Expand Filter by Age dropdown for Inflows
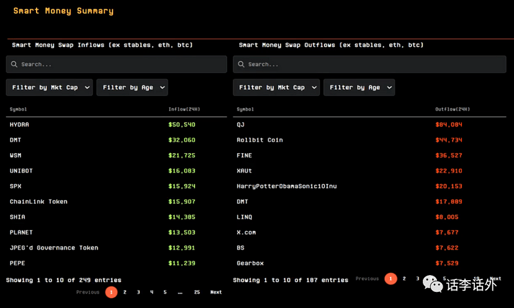This screenshot has height=308, width=514. [132, 87]
